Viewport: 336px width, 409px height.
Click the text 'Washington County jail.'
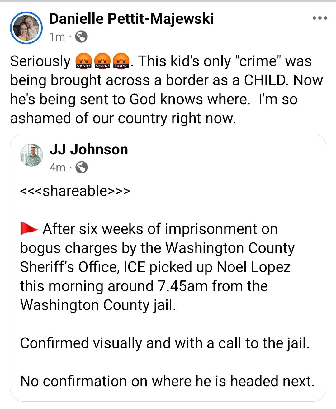click(x=98, y=305)
